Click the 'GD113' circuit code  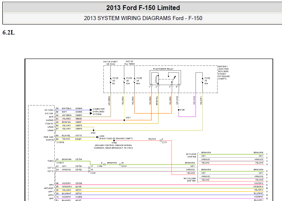click(78, 136)
